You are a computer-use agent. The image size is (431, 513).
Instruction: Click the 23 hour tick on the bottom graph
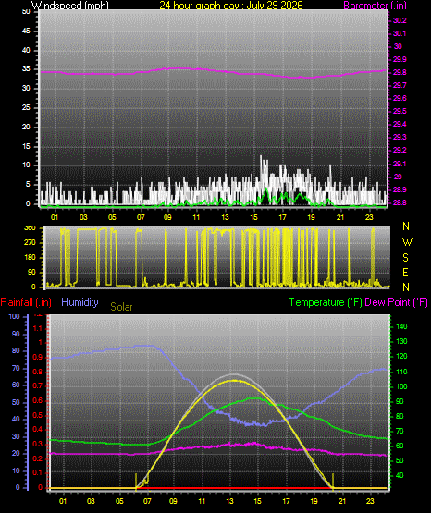[x=370, y=501]
